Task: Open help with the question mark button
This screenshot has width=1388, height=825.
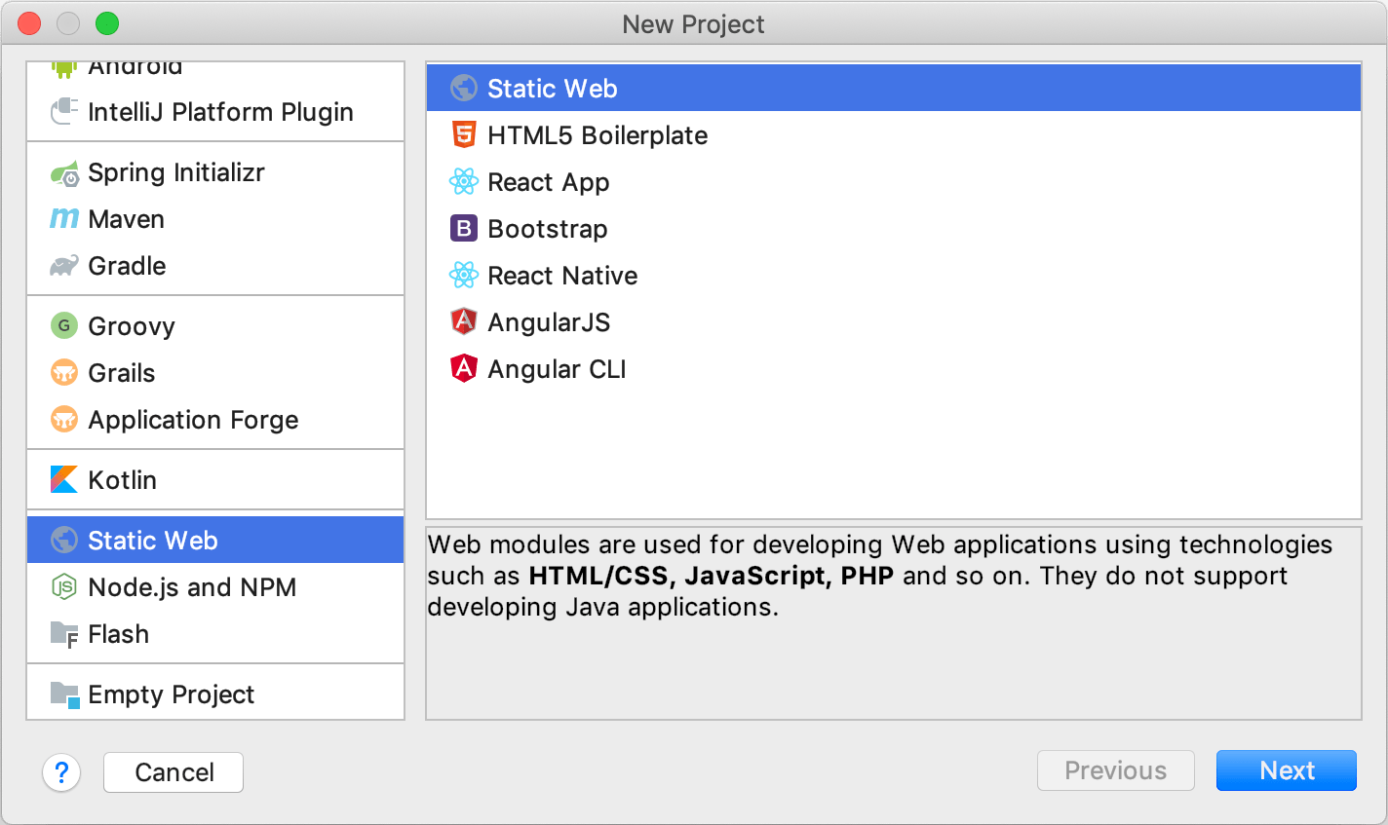Action: (x=61, y=772)
